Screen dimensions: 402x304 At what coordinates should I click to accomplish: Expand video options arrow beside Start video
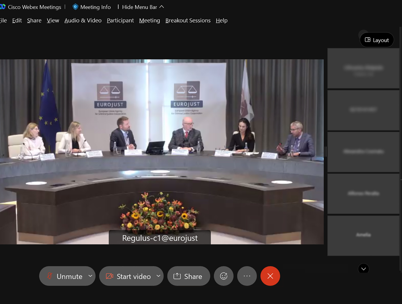(158, 276)
